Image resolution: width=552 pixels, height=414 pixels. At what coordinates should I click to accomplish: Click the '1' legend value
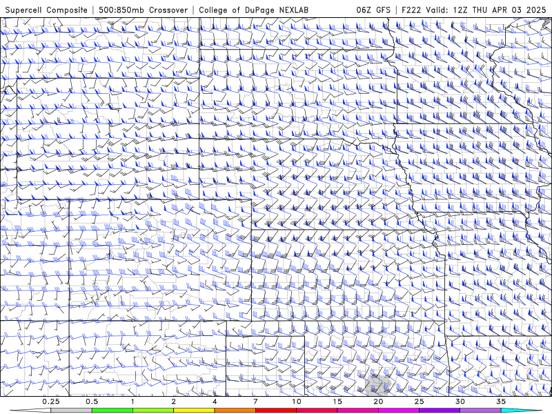132,402
